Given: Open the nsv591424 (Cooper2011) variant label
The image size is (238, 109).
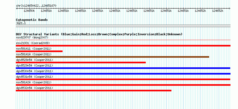Looking at the screenshot, I should click(34, 82).
